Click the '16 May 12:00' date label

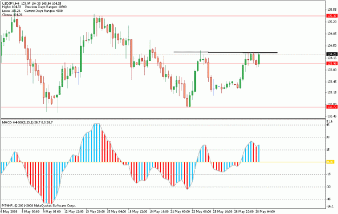pos(138,212)
